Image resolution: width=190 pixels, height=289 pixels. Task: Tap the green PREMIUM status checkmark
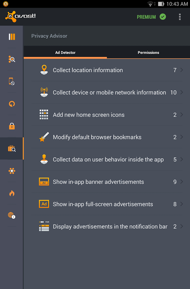point(163,17)
